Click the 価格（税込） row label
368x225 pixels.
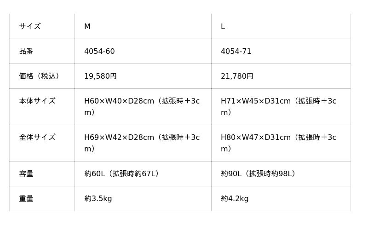[x=39, y=76]
